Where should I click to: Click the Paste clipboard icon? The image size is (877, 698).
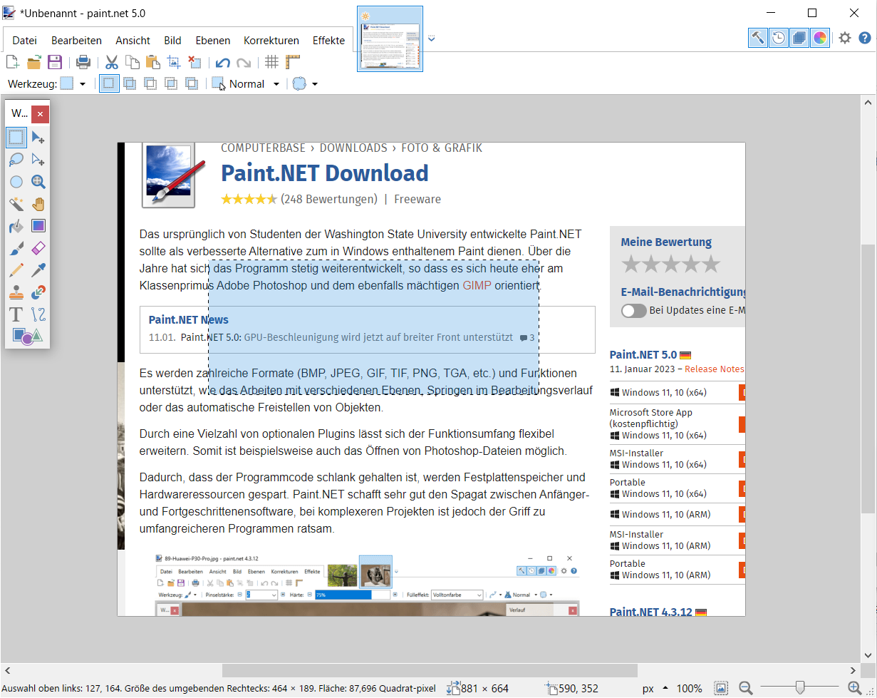click(x=153, y=62)
